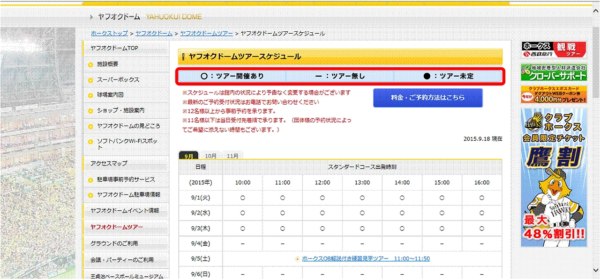Open 4,000円分プレゼント coupon banner

(x=554, y=95)
